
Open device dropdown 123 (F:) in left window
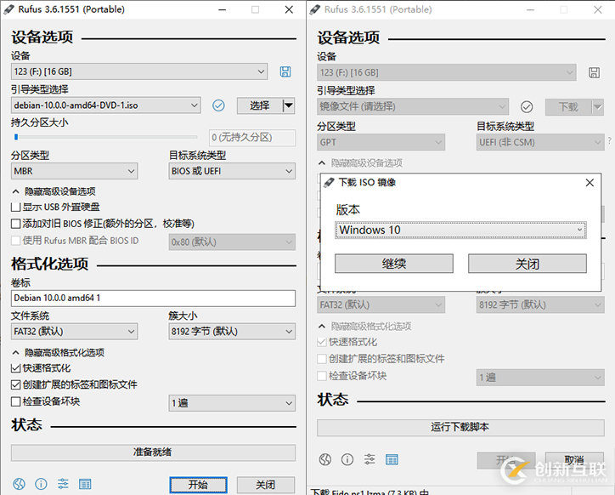coord(139,71)
